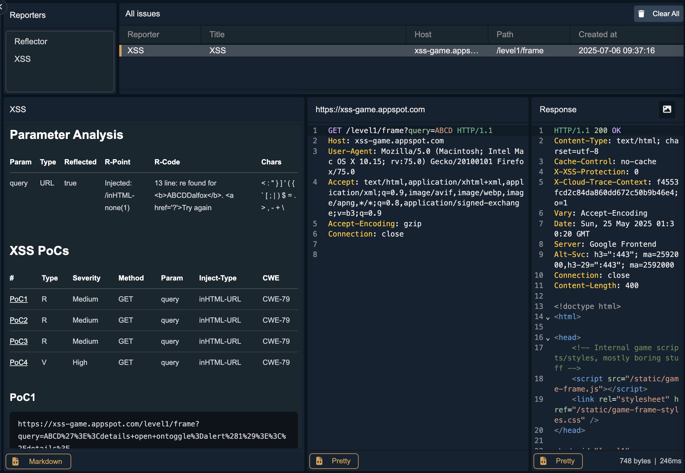
Task: Click the Reporters panel heading
Action: tap(28, 15)
